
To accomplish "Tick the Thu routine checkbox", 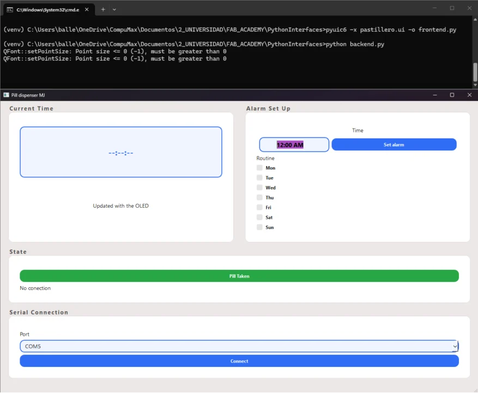I will coord(259,197).
